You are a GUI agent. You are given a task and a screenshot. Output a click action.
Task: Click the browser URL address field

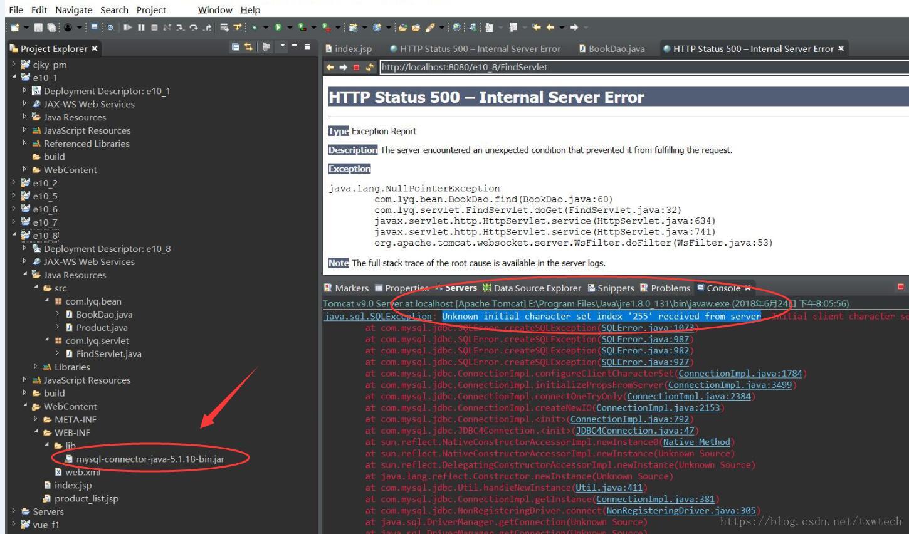(x=644, y=67)
